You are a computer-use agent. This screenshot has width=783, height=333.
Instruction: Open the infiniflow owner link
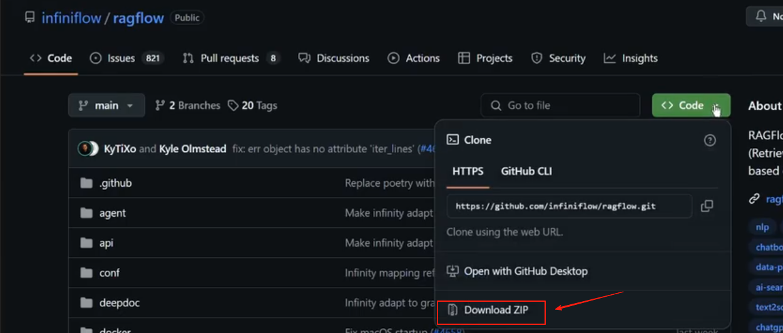[71, 18]
